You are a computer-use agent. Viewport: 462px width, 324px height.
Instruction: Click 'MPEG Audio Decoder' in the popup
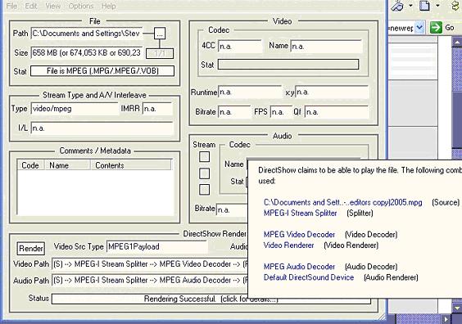(299, 267)
